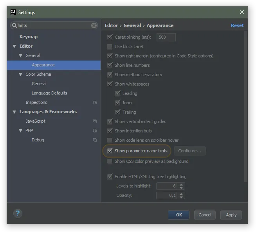Increase the Opacity value

(x=181, y=194)
